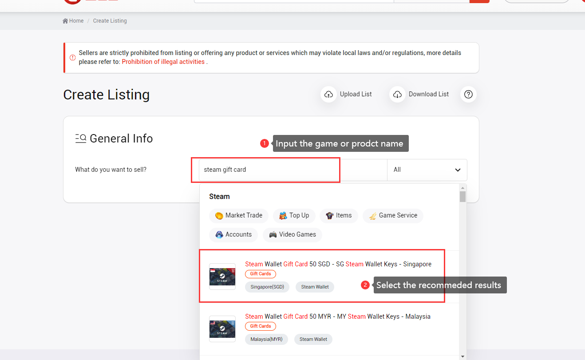Click the Download List cloud icon
The height and width of the screenshot is (360, 585).
[x=397, y=94]
